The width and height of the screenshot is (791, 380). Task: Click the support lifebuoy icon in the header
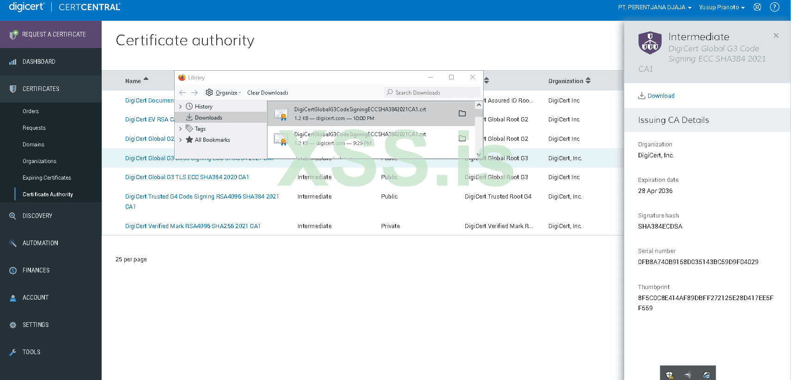(x=757, y=7)
